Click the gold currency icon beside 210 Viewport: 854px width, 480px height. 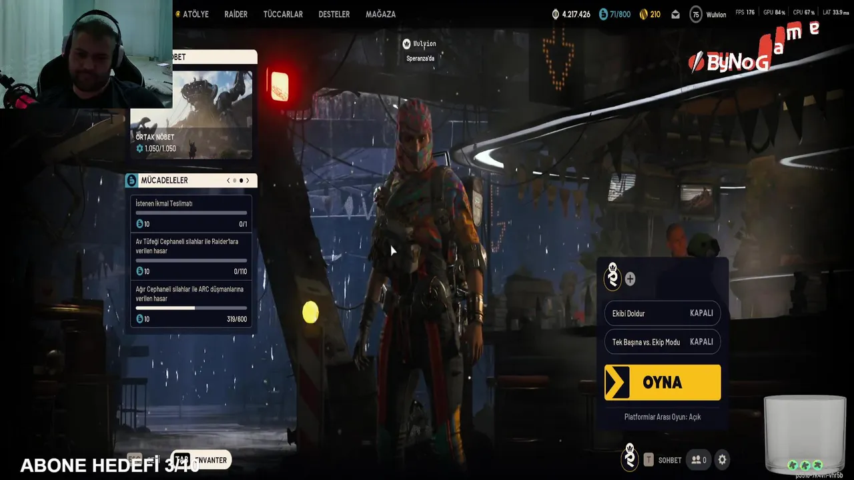(x=644, y=14)
